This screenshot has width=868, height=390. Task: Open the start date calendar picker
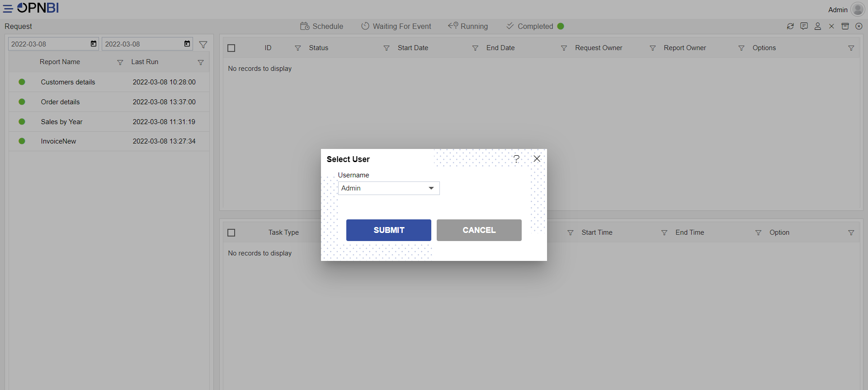coord(94,44)
